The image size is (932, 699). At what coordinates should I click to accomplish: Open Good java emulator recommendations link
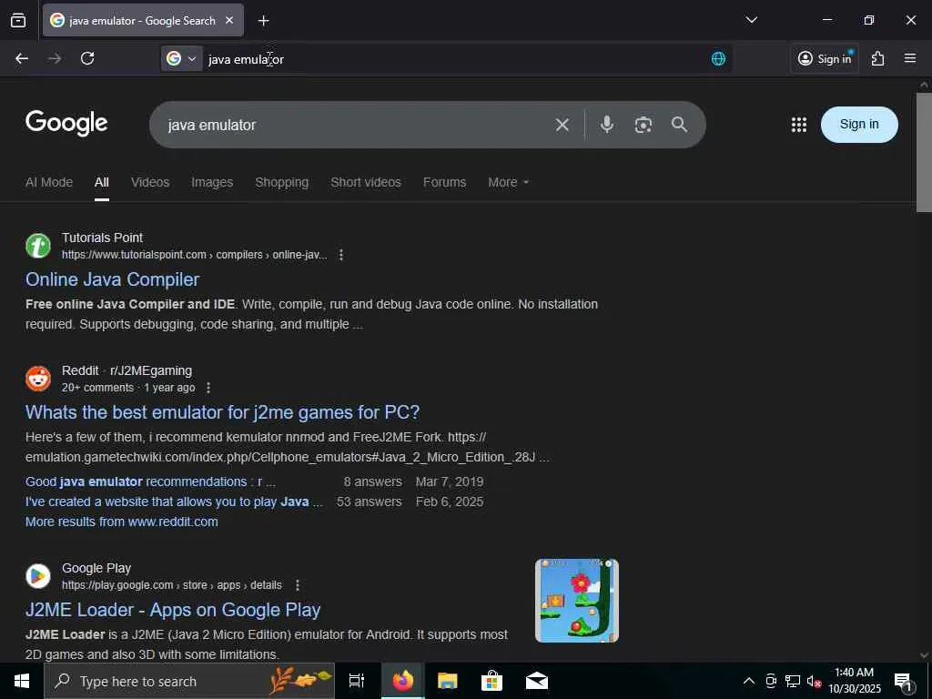coord(150,481)
